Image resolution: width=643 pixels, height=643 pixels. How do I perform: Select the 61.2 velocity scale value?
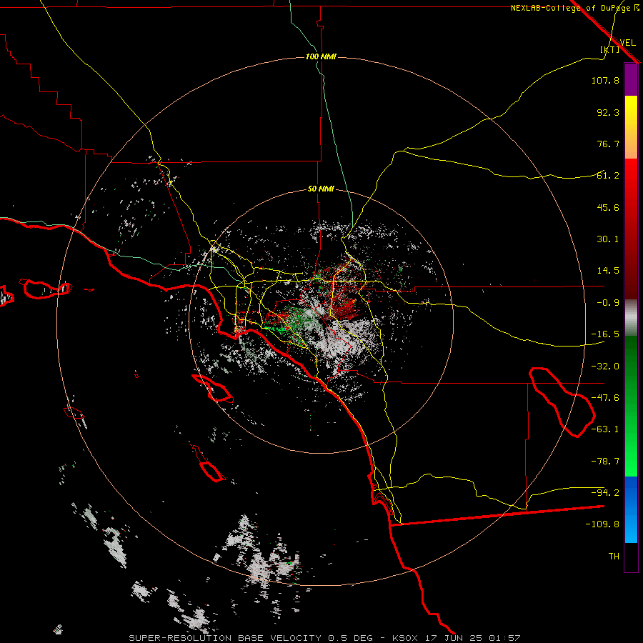(608, 176)
